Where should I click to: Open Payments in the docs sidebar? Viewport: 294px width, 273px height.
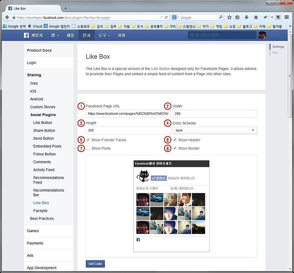tap(35, 243)
